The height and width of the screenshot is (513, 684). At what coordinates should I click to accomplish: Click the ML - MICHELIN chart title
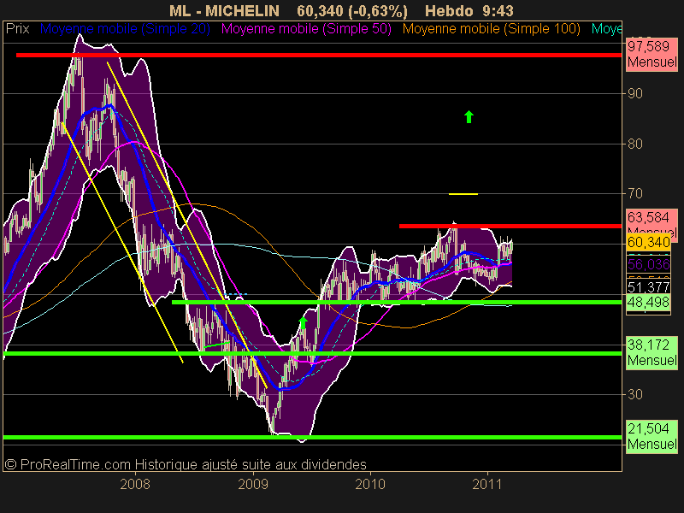[224, 11]
